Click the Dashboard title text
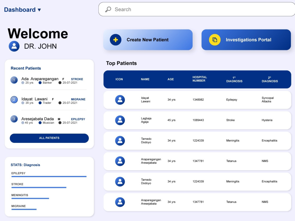Viewport: 295px width, 221px height. (20, 10)
